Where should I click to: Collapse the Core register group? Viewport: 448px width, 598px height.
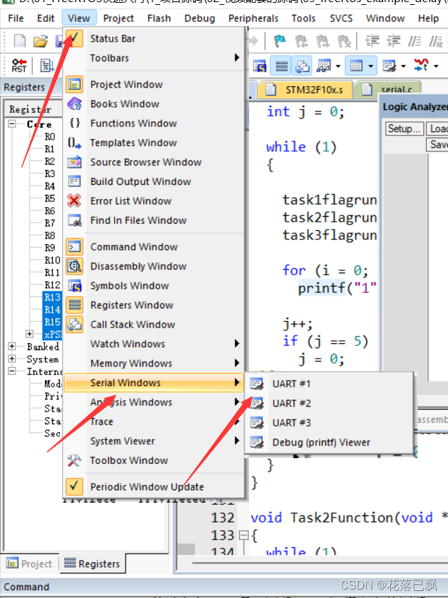[x=12, y=124]
